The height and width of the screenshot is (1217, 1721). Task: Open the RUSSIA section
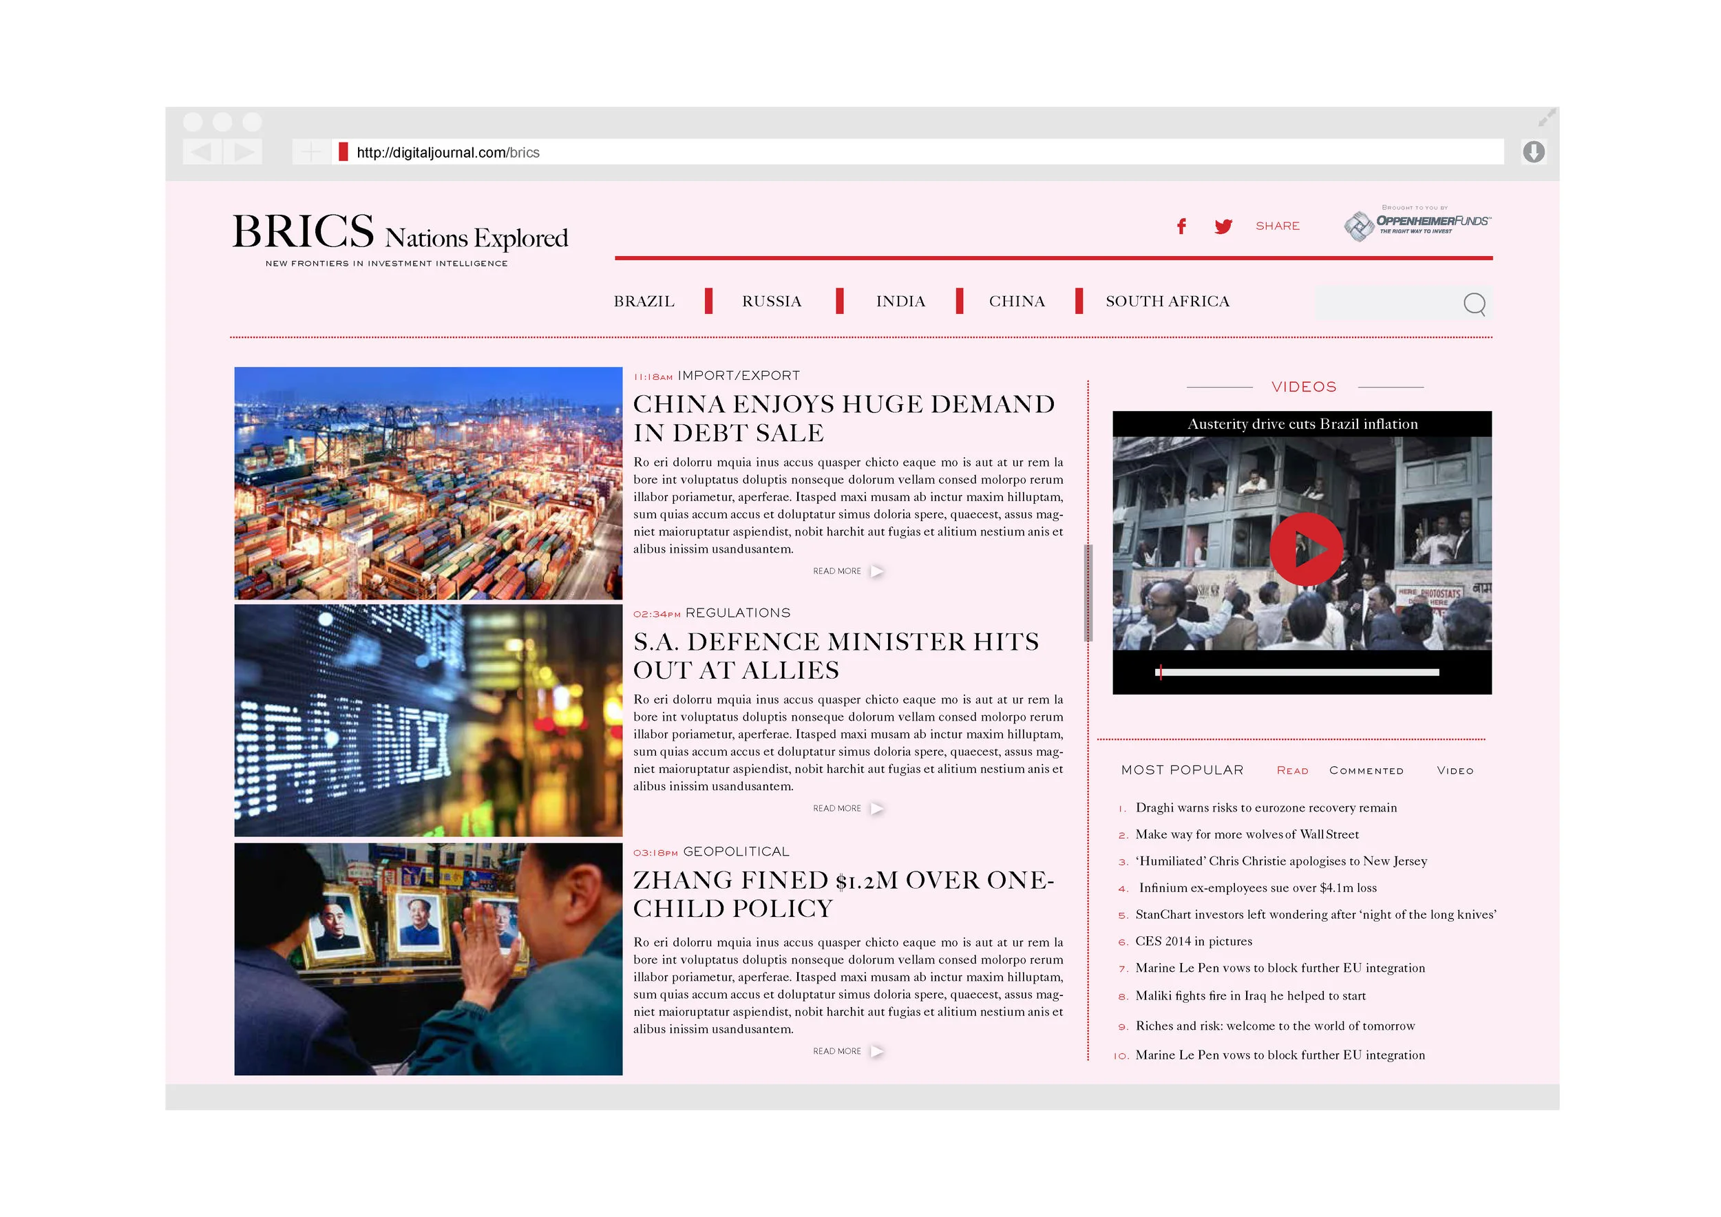coord(771,301)
